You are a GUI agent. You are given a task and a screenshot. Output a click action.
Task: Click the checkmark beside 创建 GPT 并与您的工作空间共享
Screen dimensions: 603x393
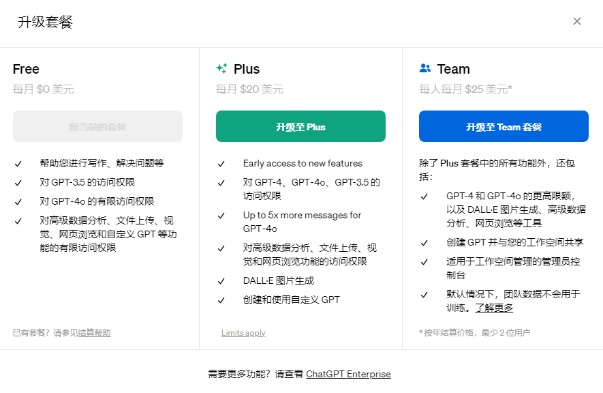pyautogui.click(x=425, y=243)
